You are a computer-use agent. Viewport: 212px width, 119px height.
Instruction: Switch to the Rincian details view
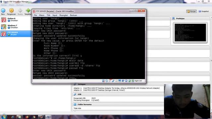coord(191,12)
